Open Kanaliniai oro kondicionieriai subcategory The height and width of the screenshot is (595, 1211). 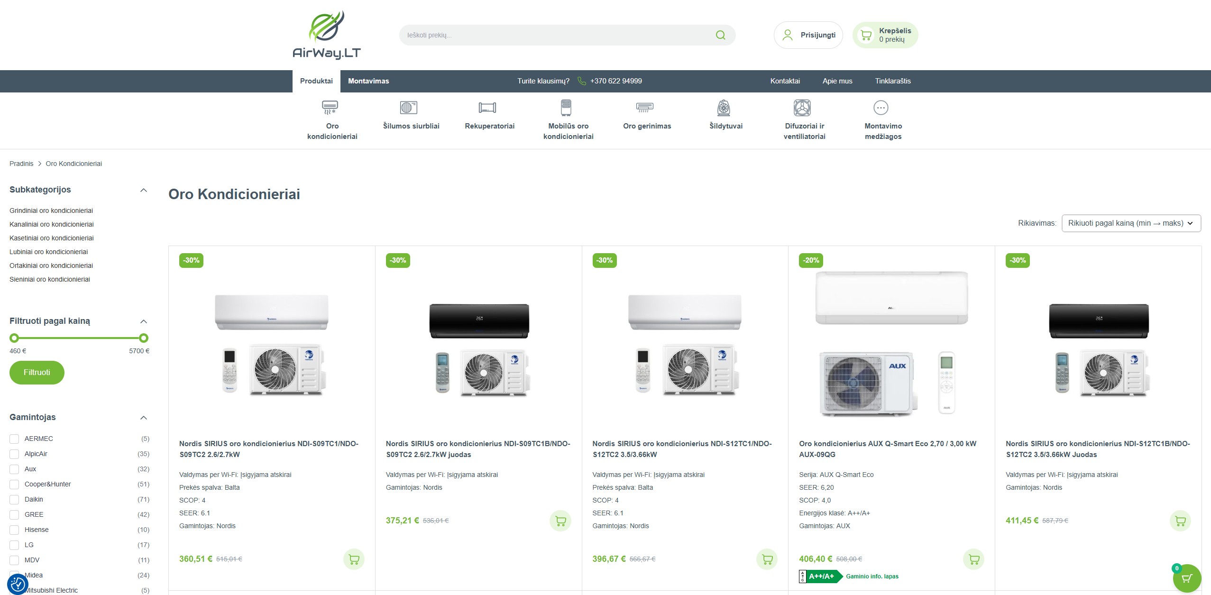[x=52, y=224]
